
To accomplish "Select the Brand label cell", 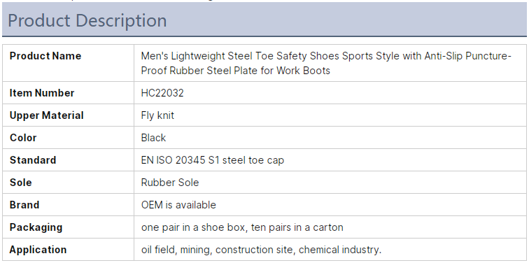I will (x=68, y=205).
